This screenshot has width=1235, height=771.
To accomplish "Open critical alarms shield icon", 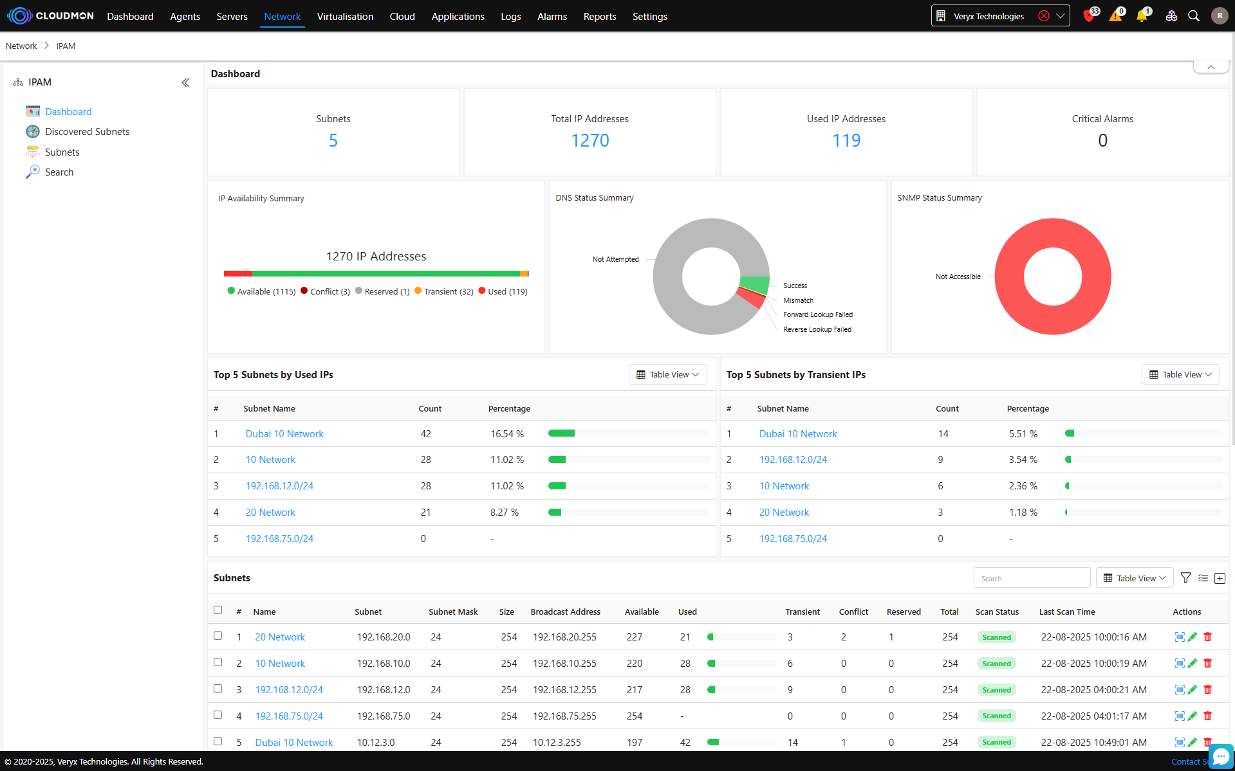I will click(x=1089, y=16).
